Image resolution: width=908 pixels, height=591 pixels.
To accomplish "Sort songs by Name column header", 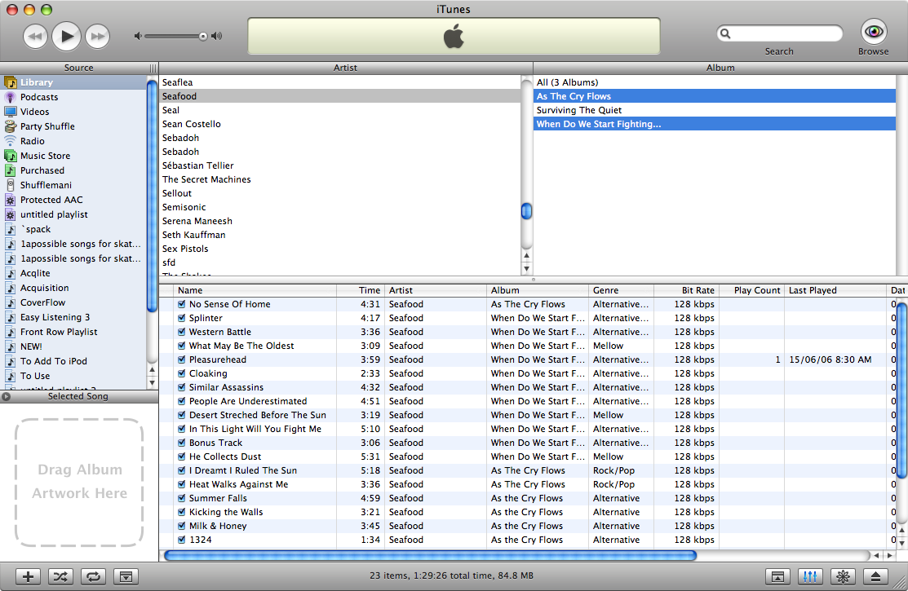I will (255, 290).
